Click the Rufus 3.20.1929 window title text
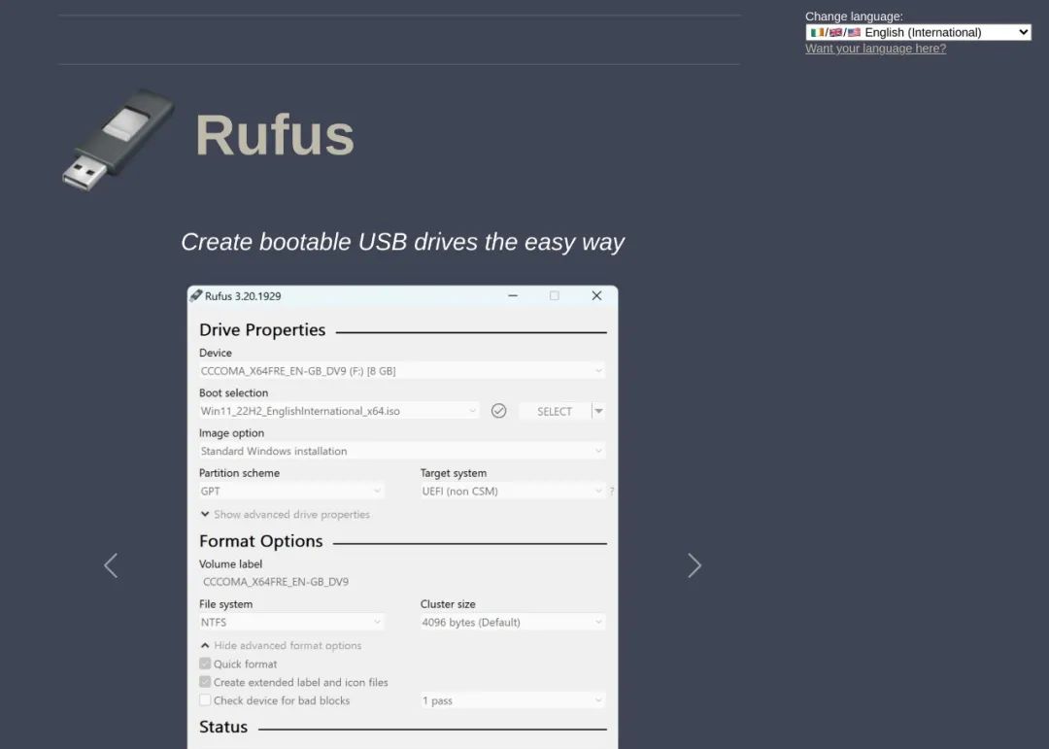This screenshot has width=1049, height=749. coord(243,296)
